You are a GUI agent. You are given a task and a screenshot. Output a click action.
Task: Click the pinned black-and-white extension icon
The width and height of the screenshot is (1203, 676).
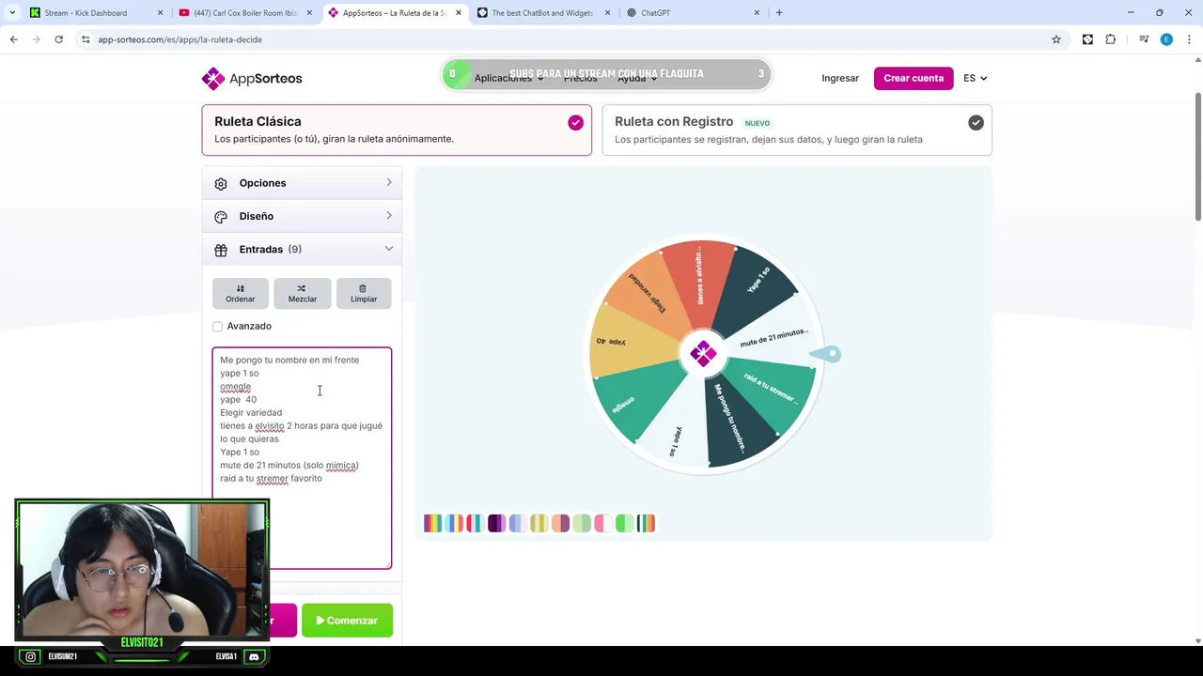(x=1087, y=39)
